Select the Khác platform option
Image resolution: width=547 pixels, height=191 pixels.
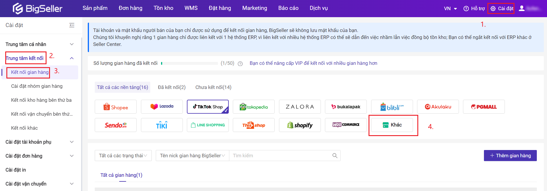click(x=392, y=125)
